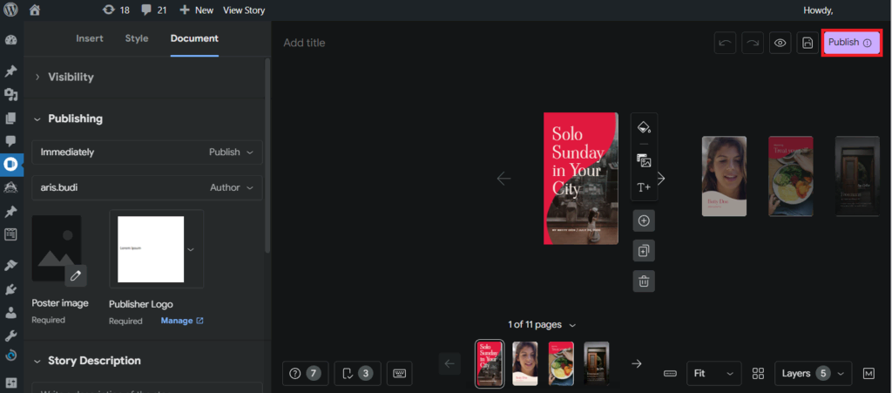Select first carousel thumbnail Solo Sunday
892x393 pixels.
pyautogui.click(x=490, y=364)
